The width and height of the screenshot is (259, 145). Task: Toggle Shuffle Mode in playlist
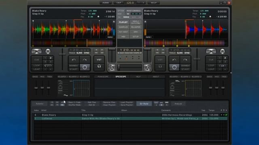coord(74,105)
